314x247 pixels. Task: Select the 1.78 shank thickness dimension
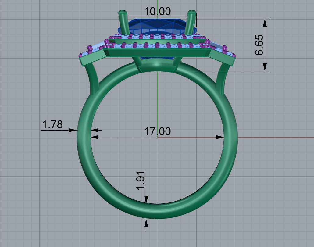pos(52,124)
